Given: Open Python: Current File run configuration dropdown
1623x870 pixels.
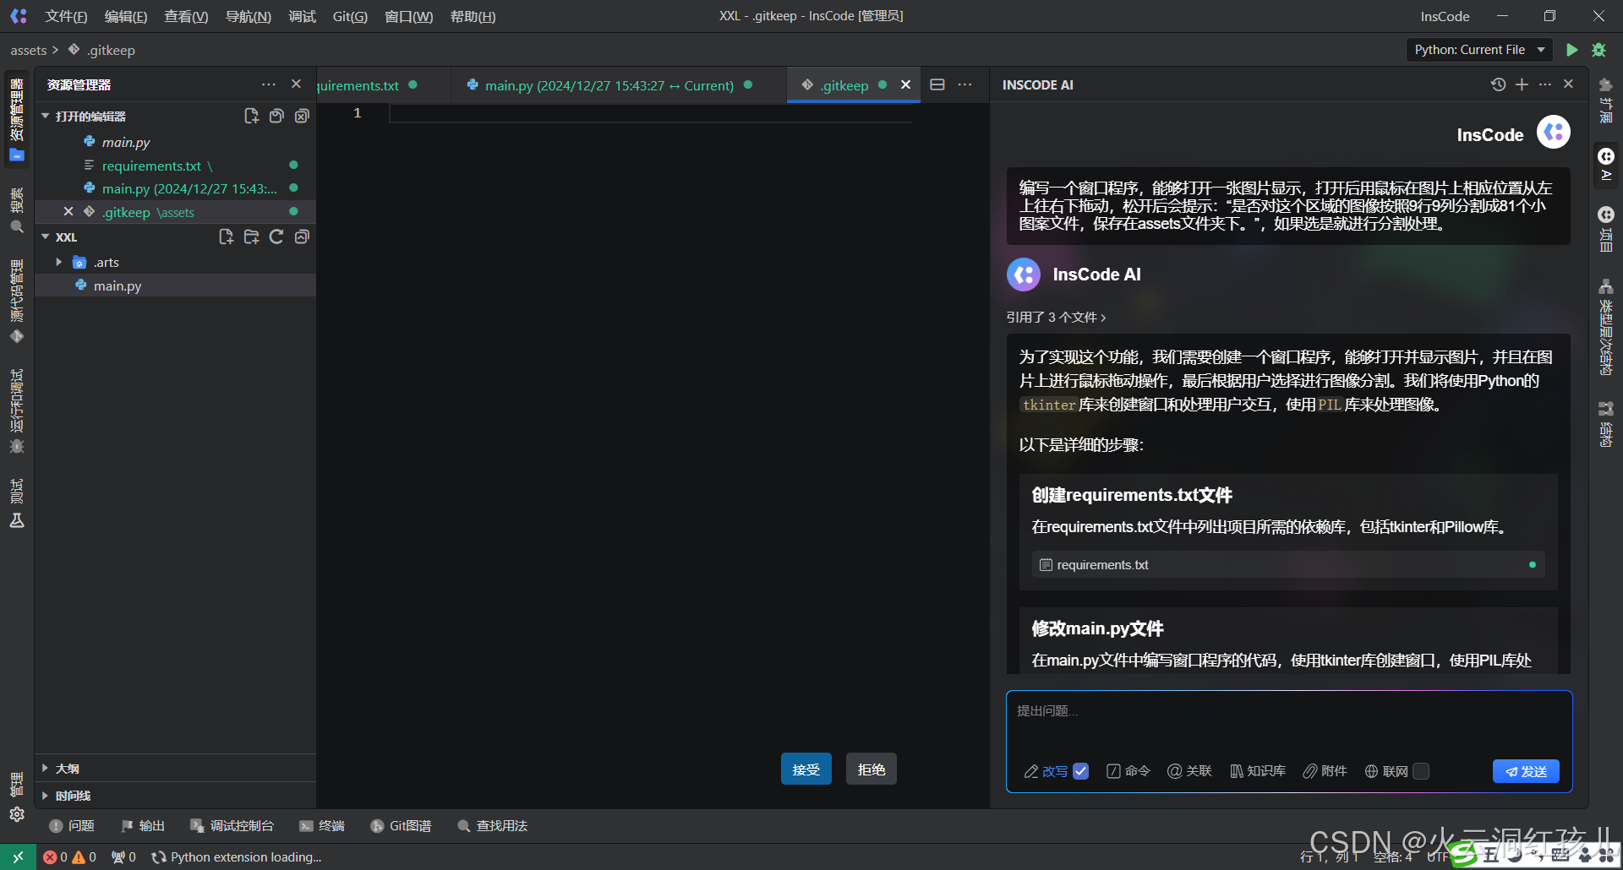Looking at the screenshot, I should [1479, 50].
